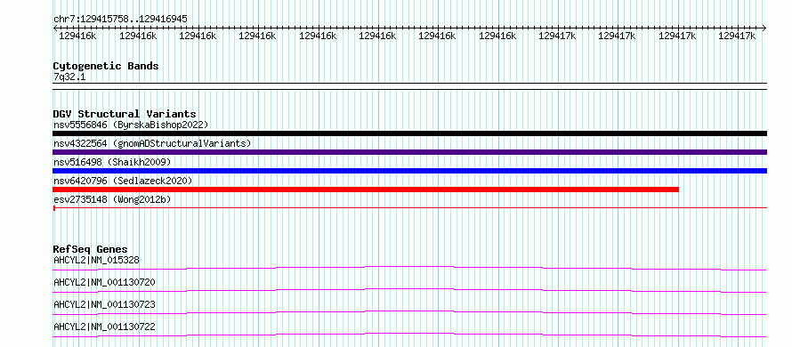
Task: Open the RefSeq Genes track title
Action: (90, 249)
